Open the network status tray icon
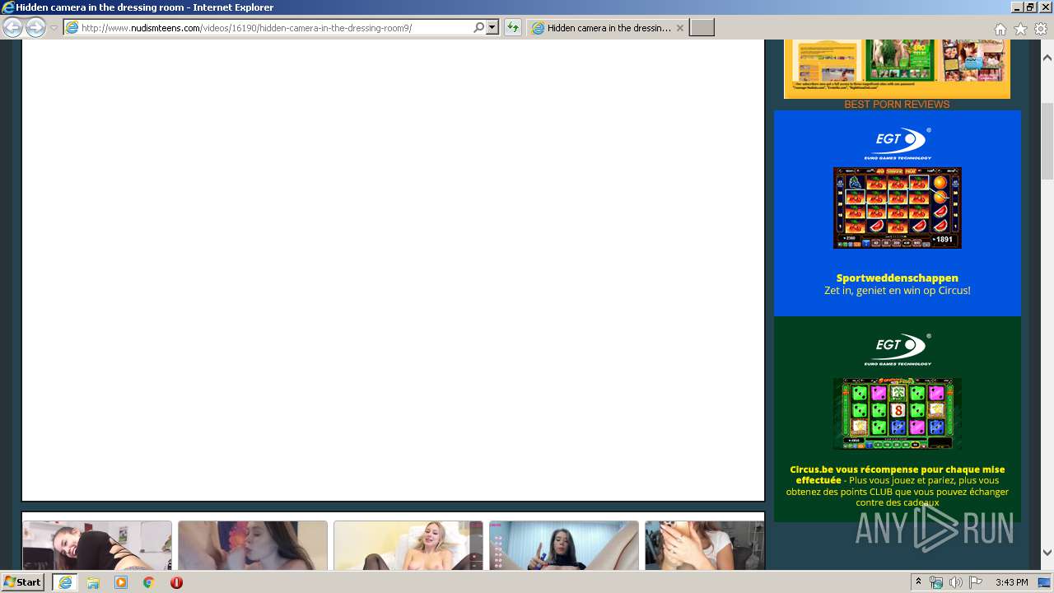This screenshot has height=593, width=1054. [936, 582]
